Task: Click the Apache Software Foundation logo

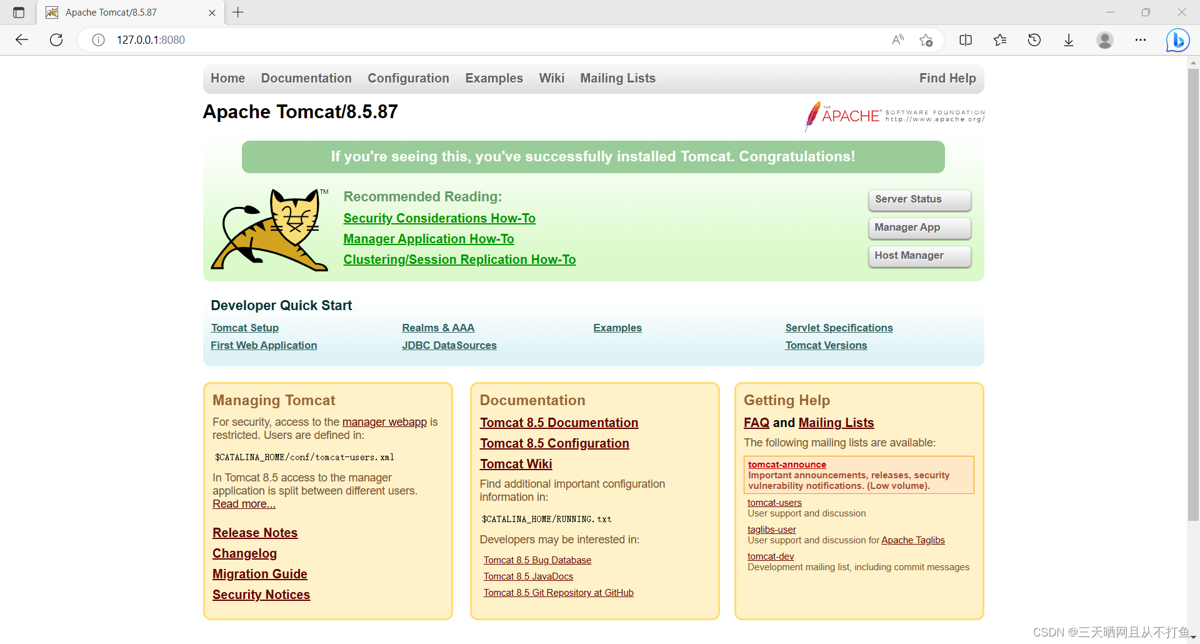Action: [x=894, y=116]
